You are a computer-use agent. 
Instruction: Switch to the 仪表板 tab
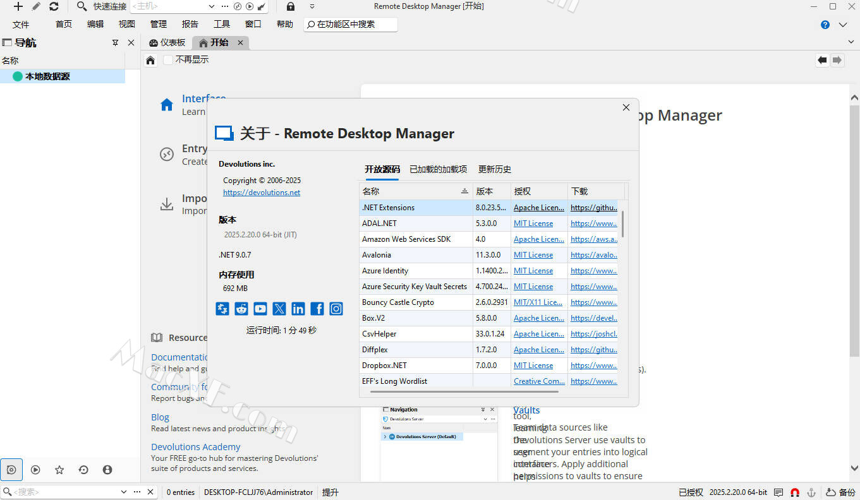167,42
